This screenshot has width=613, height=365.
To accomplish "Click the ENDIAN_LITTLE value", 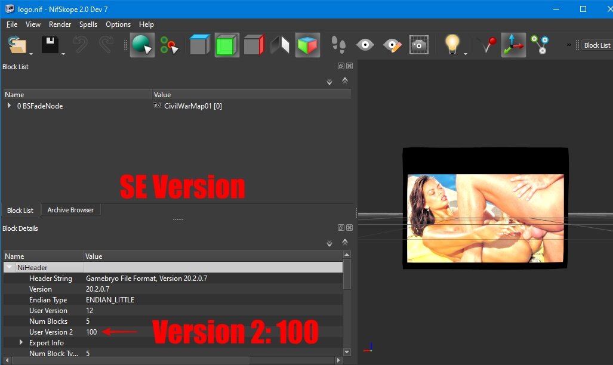I will [110, 300].
